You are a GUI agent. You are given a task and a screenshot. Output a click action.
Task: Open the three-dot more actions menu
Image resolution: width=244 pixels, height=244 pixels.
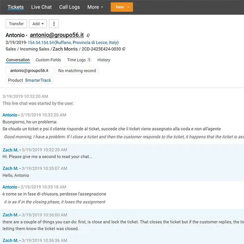[x=54, y=24]
